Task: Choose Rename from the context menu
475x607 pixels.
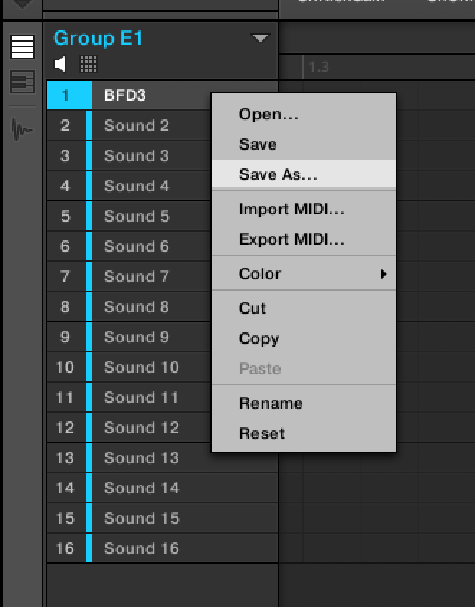Action: pyautogui.click(x=271, y=403)
